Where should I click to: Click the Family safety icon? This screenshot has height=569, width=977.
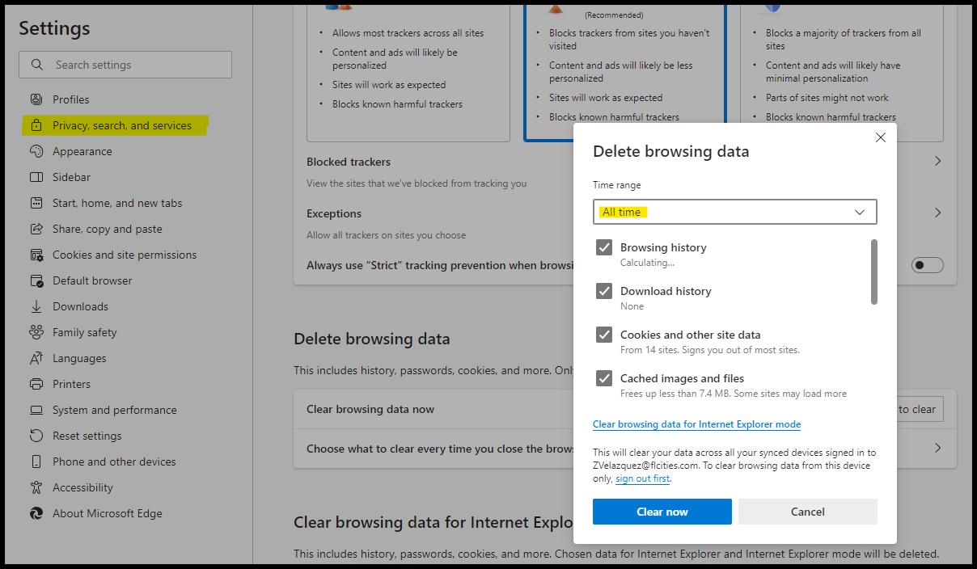[36, 332]
